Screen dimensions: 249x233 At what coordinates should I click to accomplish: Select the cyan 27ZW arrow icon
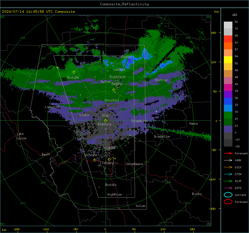228,174
